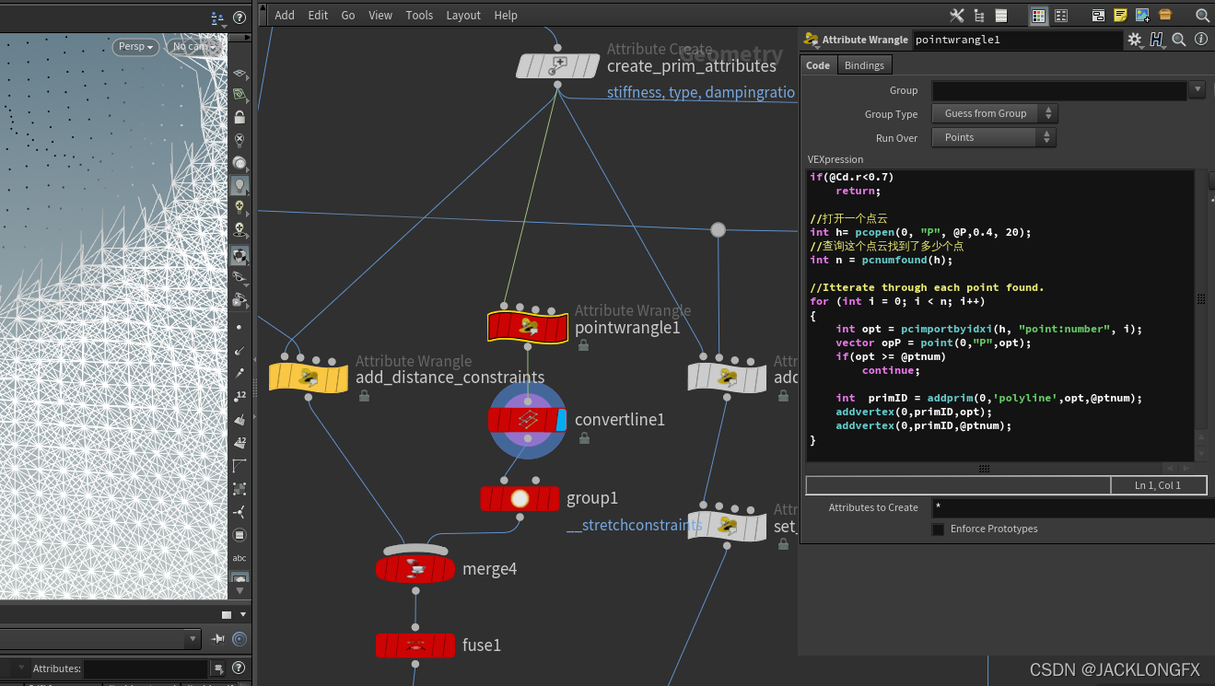Click inside the VEXpression code editor
This screenshot has height=686, width=1215.
click(999, 316)
